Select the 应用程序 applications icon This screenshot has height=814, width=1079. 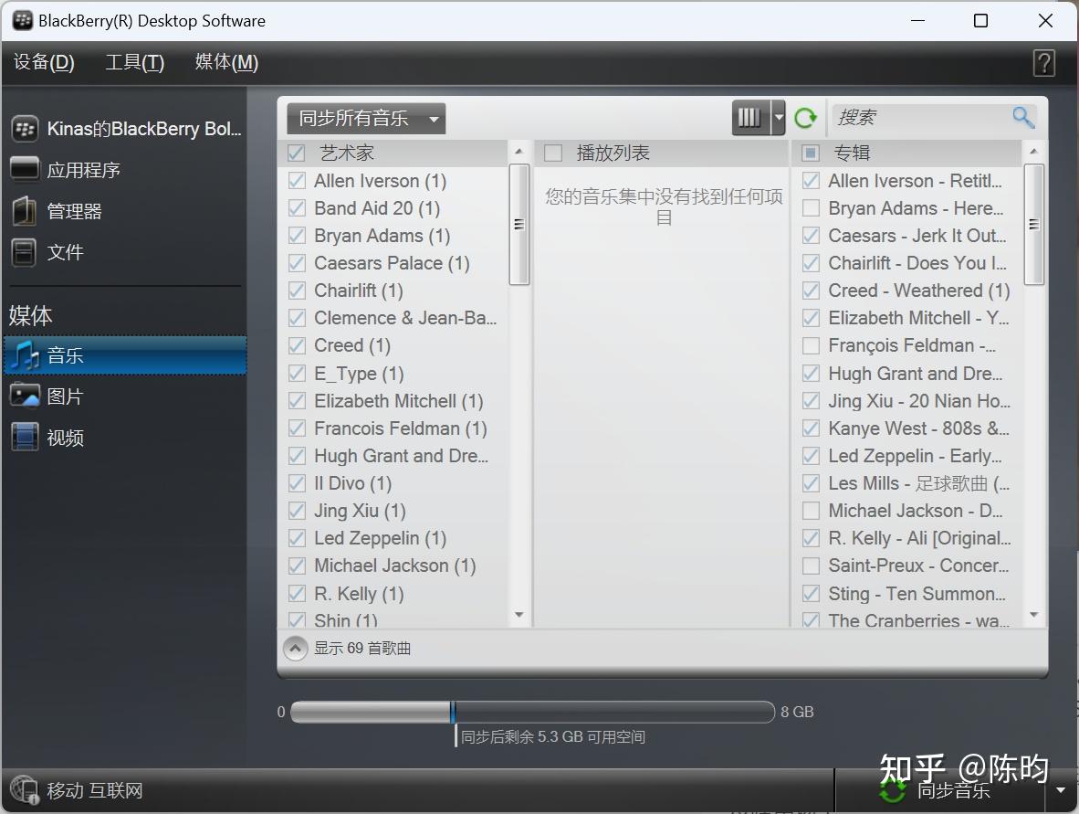(x=25, y=169)
